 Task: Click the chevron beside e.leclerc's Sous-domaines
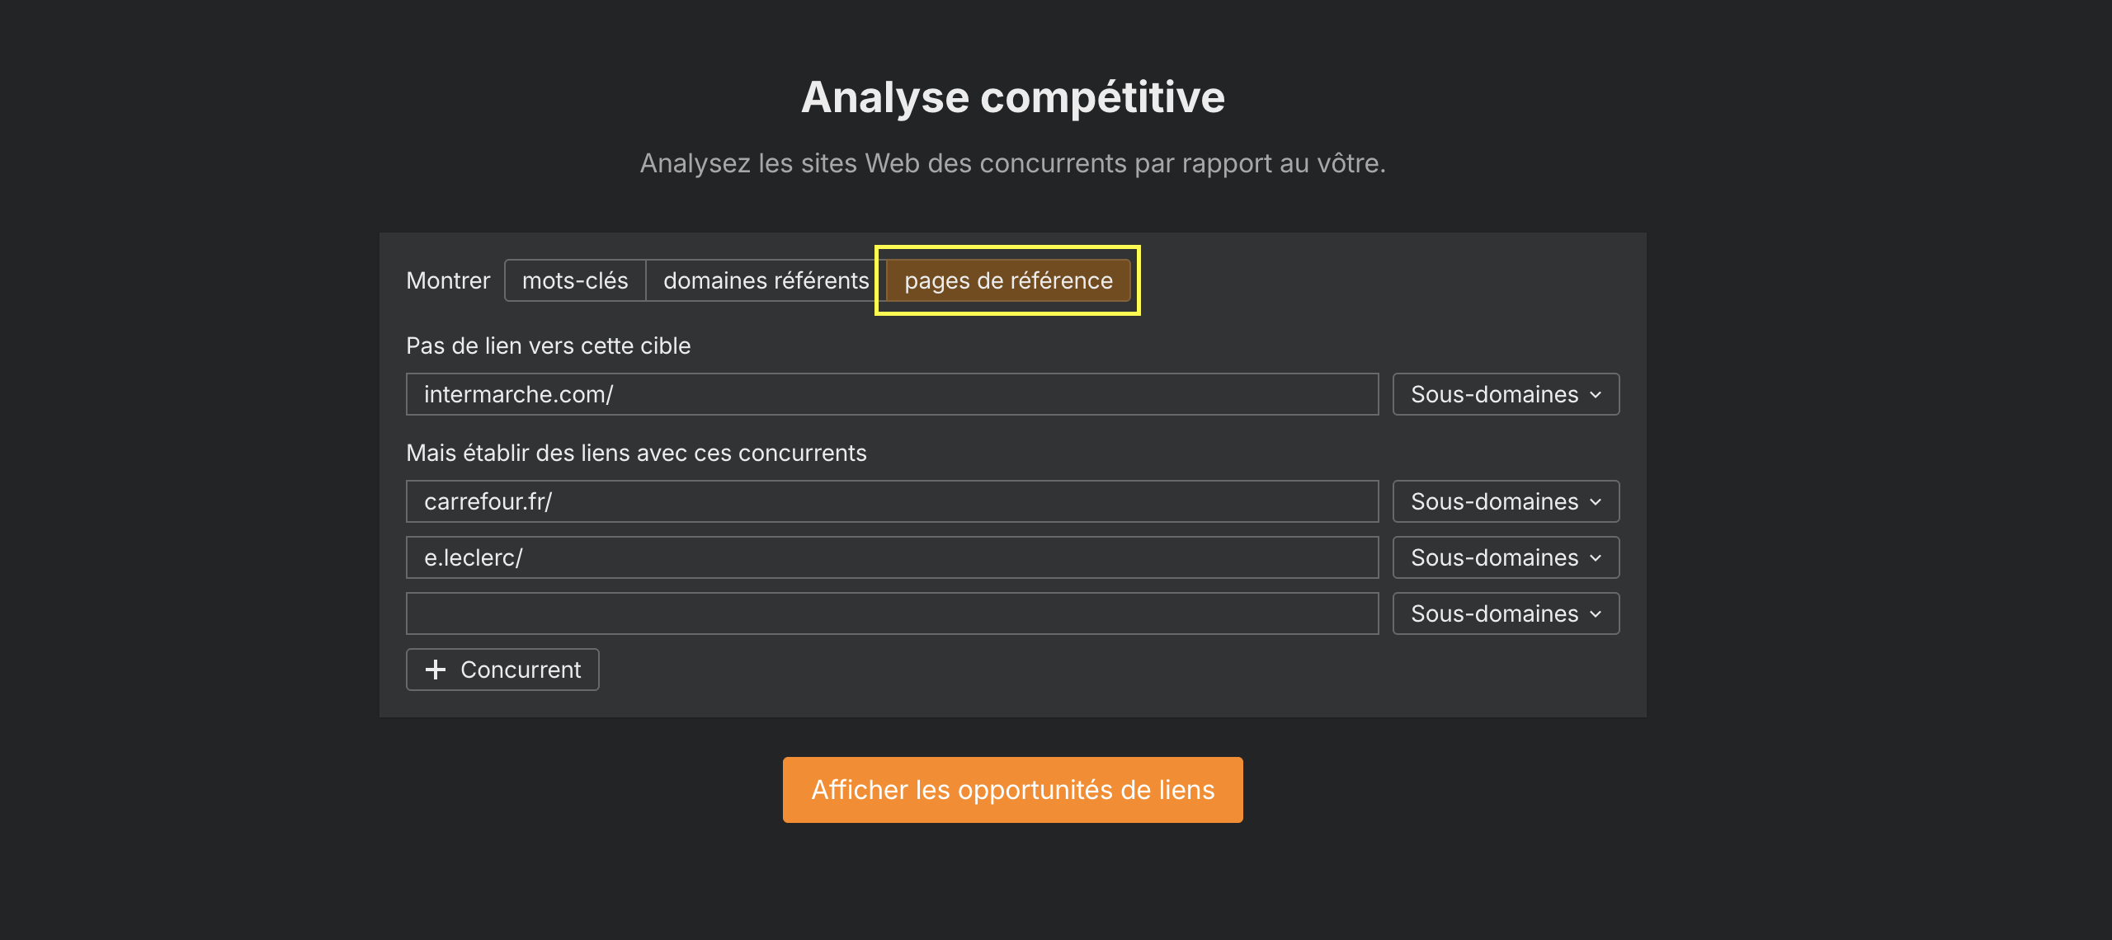tap(1595, 557)
